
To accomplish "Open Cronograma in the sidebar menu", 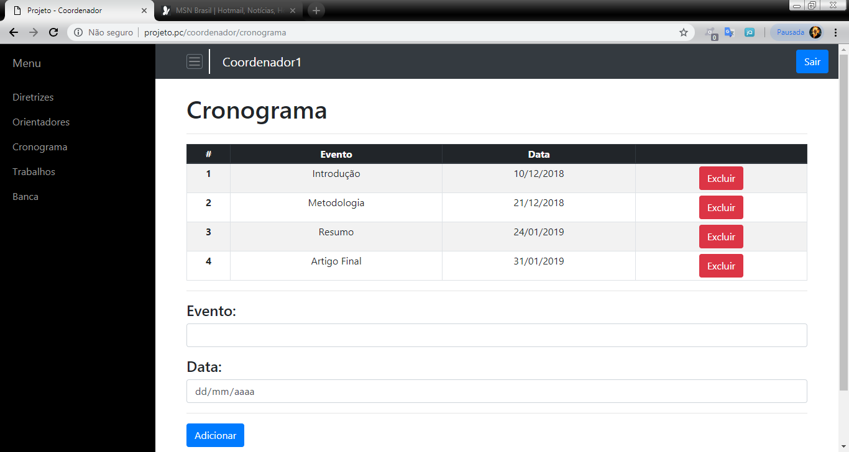I will click(x=40, y=147).
